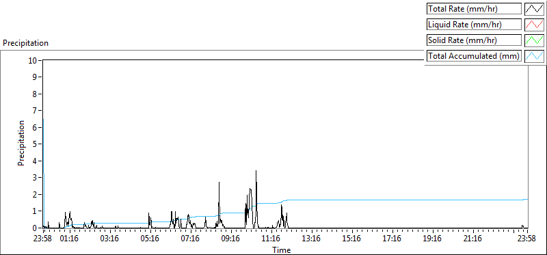Click the Total Rate black line icon
The width and height of the screenshot is (547, 255).
(534, 9)
